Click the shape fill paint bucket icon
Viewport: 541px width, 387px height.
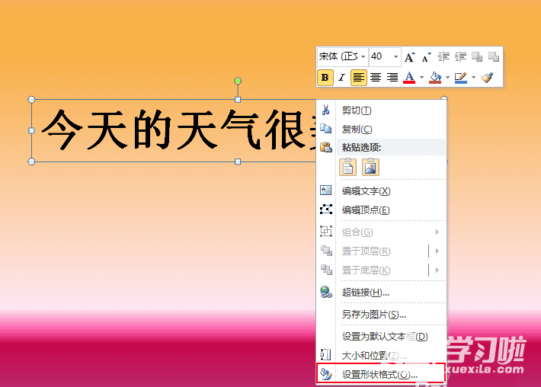pos(434,77)
